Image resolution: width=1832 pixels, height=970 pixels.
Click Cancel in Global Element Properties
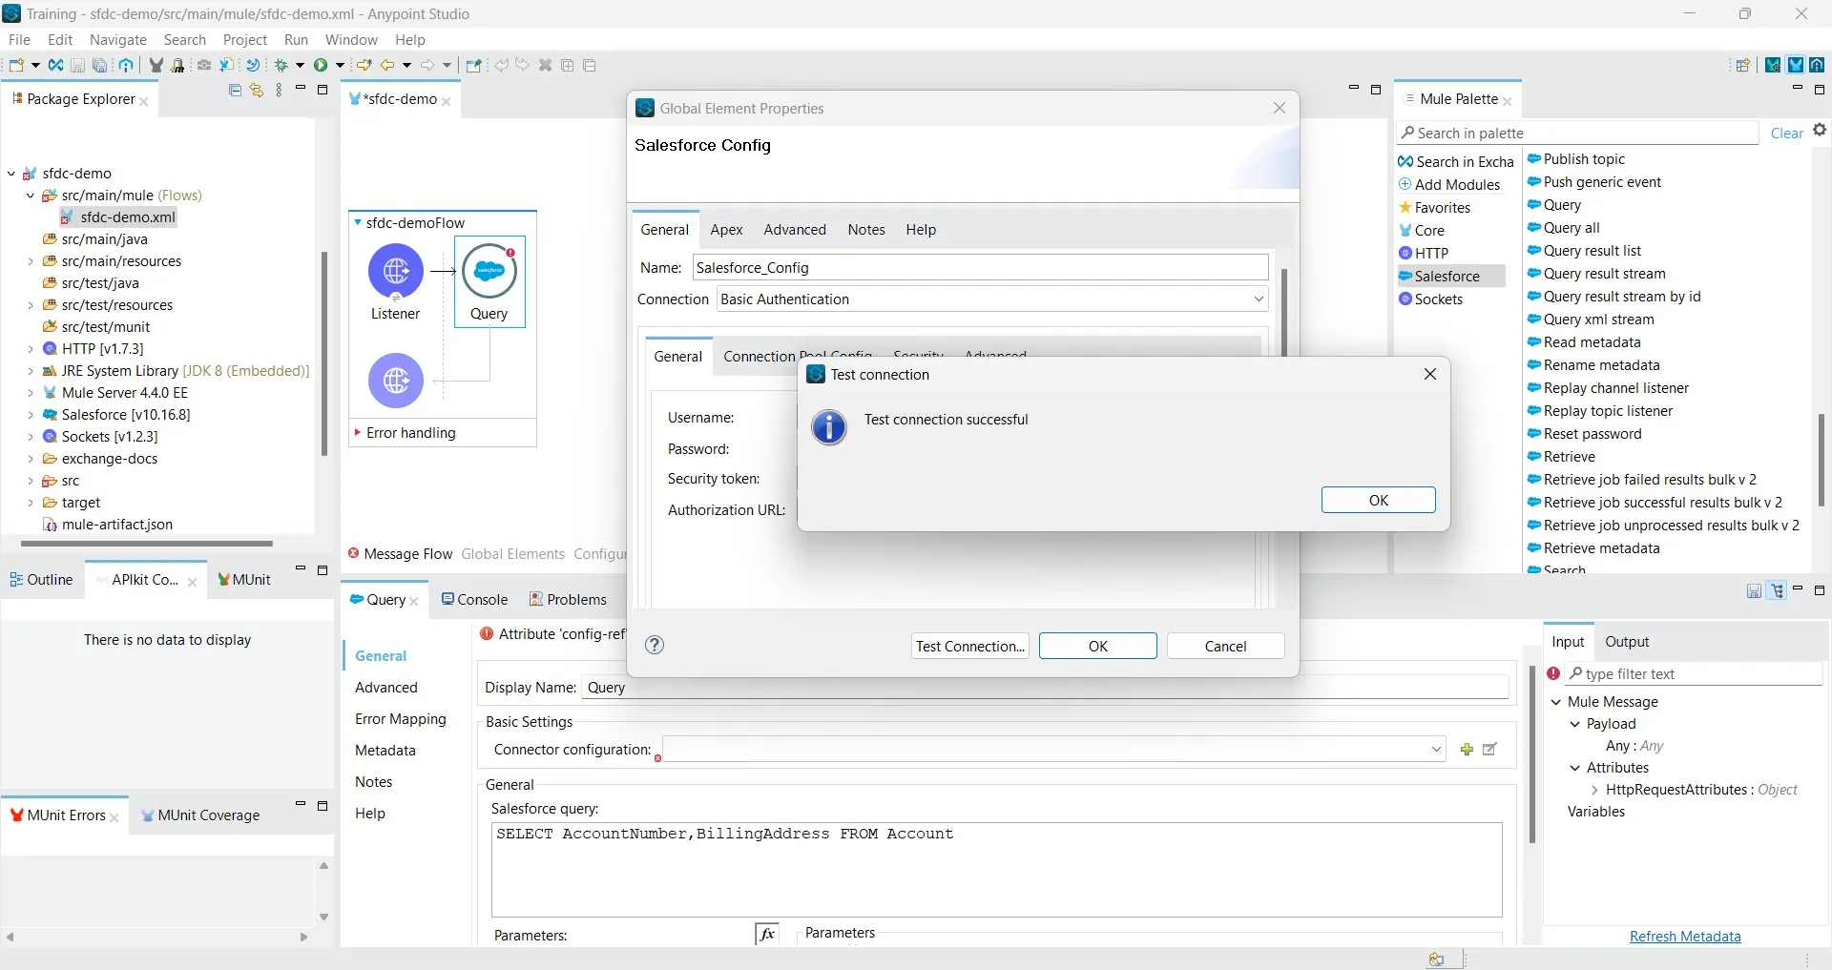coord(1225,646)
